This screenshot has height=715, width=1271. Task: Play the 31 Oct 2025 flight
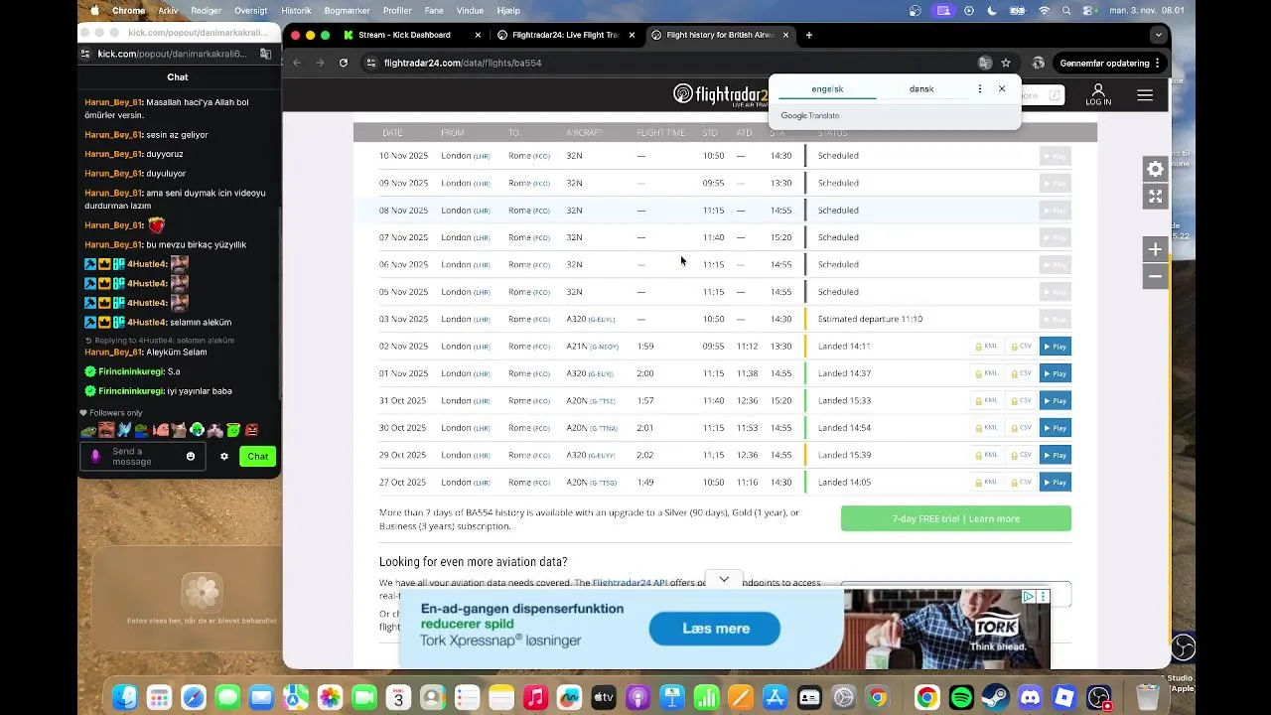1055,401
